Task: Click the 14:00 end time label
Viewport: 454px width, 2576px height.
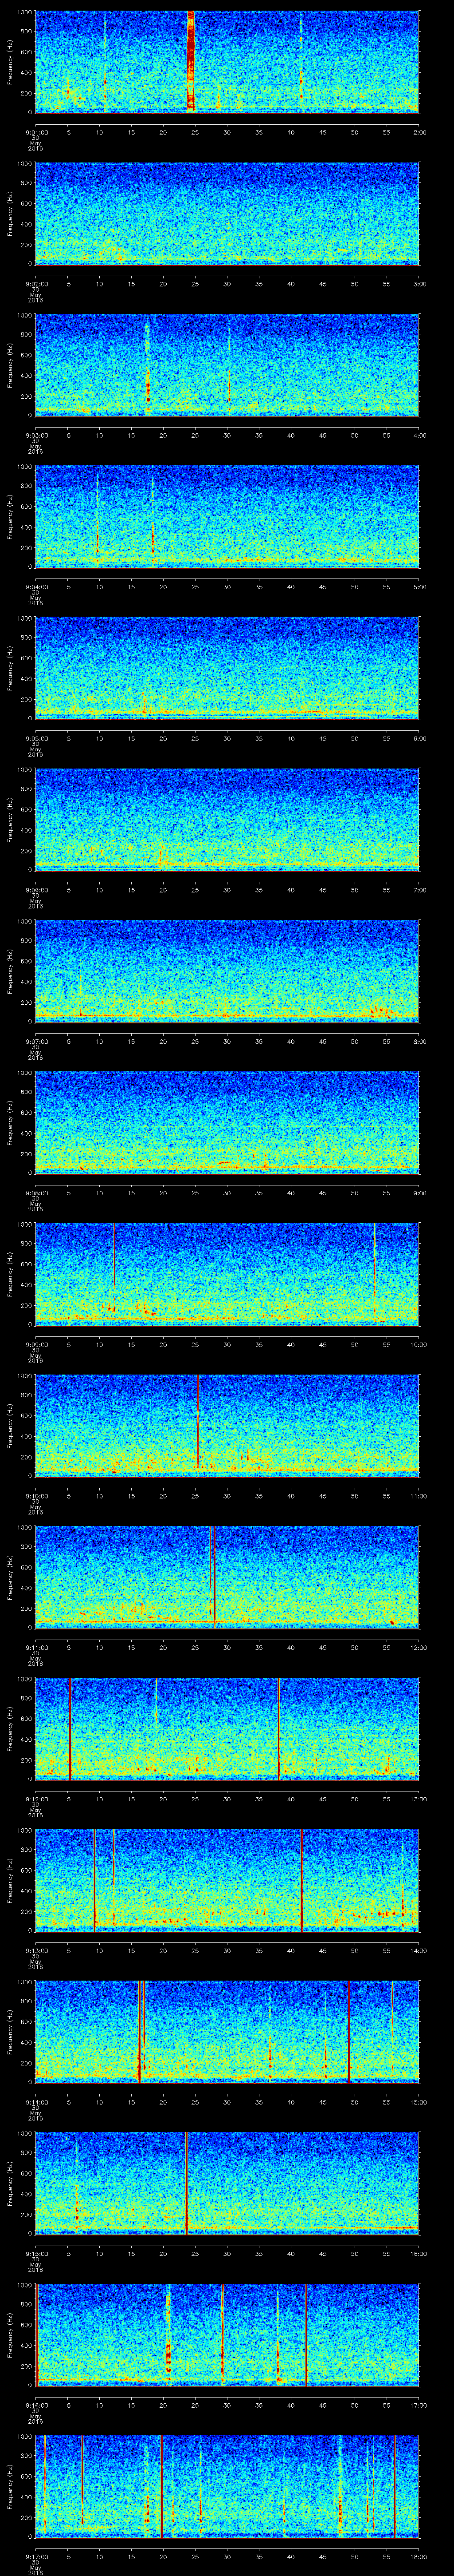Action: coord(418,1950)
